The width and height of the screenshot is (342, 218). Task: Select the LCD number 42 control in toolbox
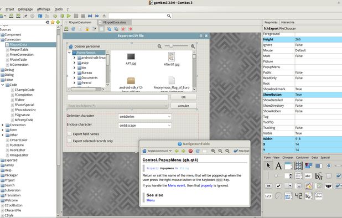tap(298, 196)
